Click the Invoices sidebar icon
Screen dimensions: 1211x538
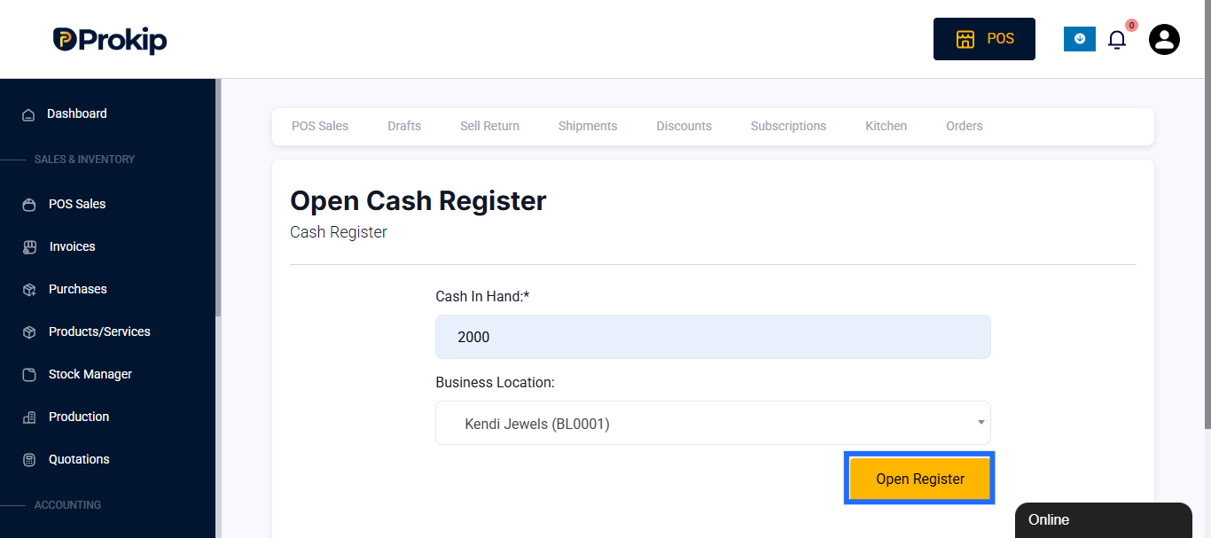pos(29,247)
